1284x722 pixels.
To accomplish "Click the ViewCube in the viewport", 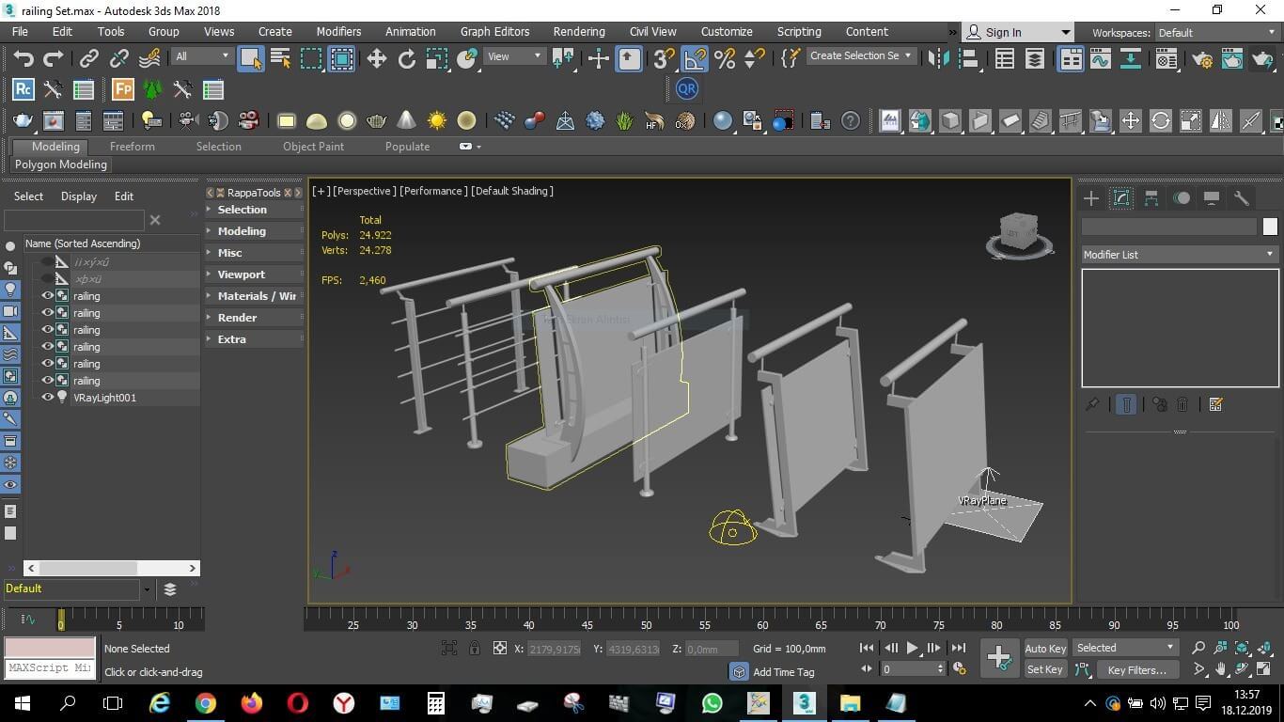I will [x=1020, y=232].
